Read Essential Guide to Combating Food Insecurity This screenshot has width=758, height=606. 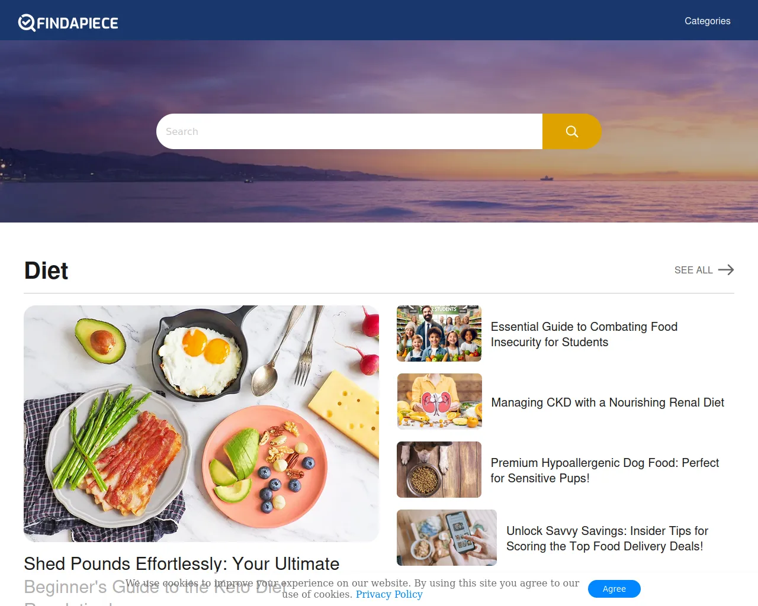point(584,334)
